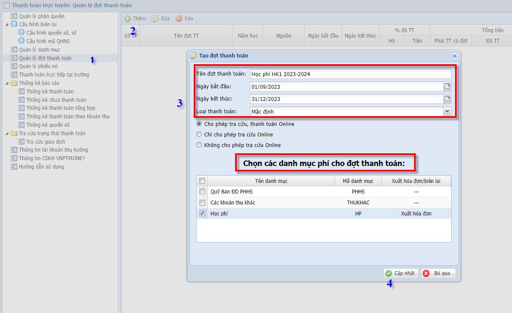
Task: Select Không cho phép tra cứu Online
Action: (x=199, y=145)
